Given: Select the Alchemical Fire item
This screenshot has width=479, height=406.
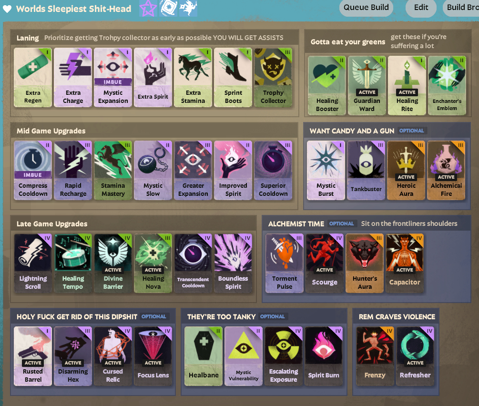Looking at the screenshot, I should pos(446,170).
